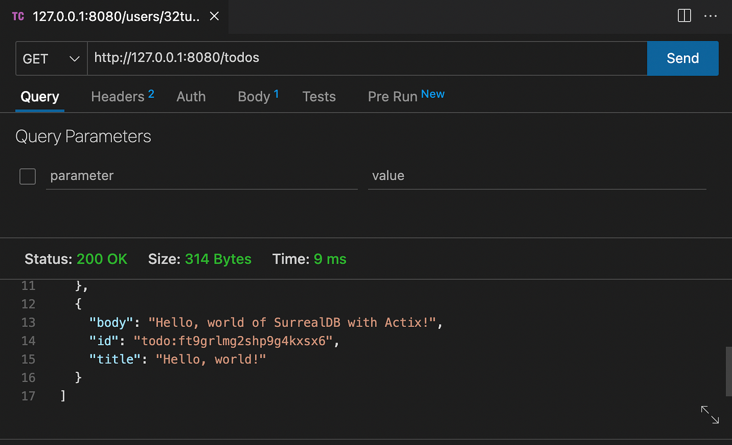Image resolution: width=732 pixels, height=445 pixels.
Task: Open the Headers tab
Action: click(118, 97)
